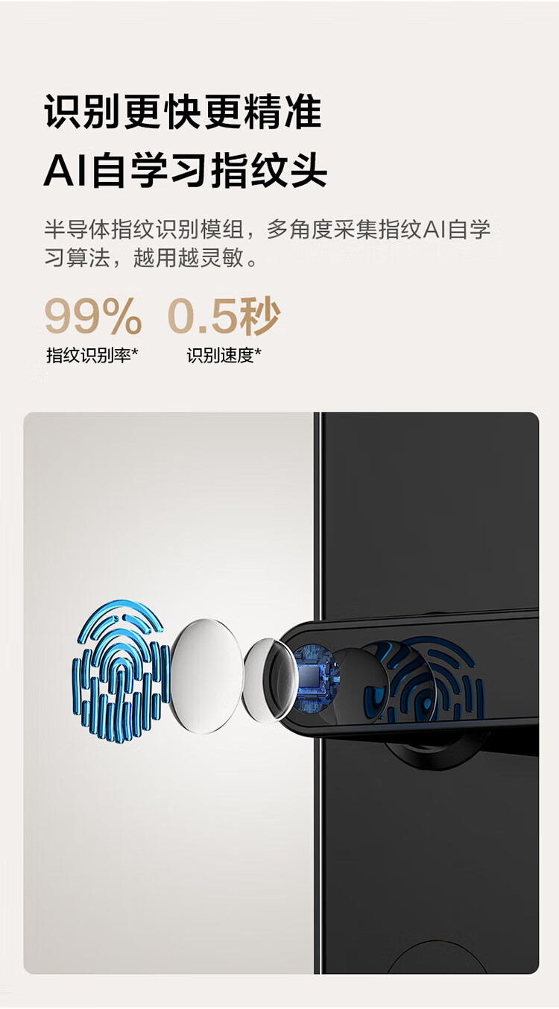Click the heading AI自学习指纹头
559x1009 pixels.
coord(186,169)
